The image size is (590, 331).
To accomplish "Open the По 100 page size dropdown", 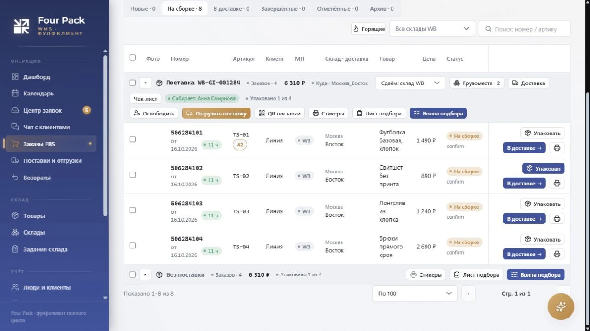I will point(414,293).
